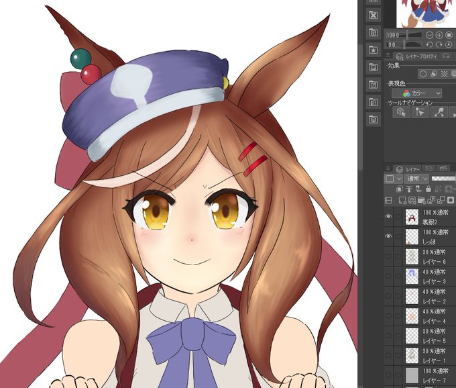
Task: Create a new raster layer
Action: [x=402, y=200]
